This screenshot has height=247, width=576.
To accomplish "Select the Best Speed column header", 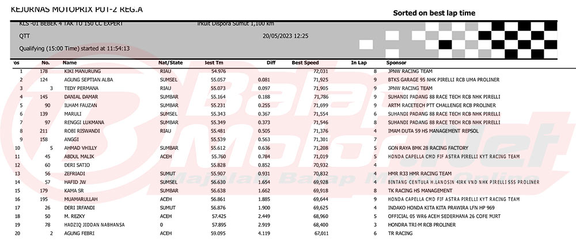I will click(305, 63).
